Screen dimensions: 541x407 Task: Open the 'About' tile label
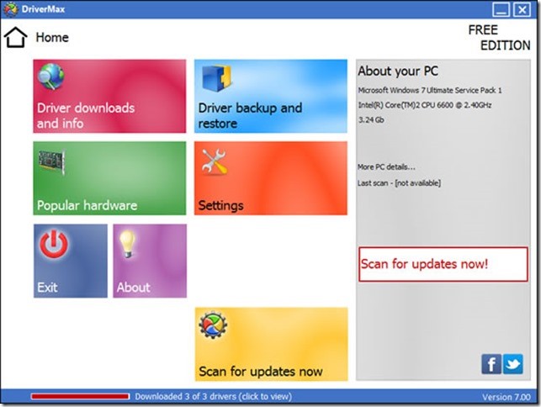coord(133,287)
